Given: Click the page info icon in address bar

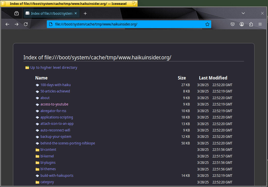Looking at the screenshot, I should (51, 24).
